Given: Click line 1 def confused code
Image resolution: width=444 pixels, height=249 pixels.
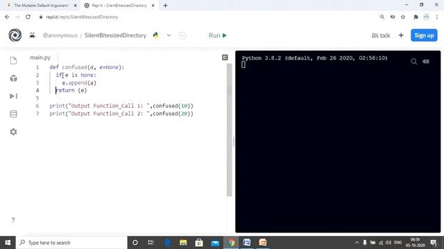Looking at the screenshot, I should click(87, 67).
